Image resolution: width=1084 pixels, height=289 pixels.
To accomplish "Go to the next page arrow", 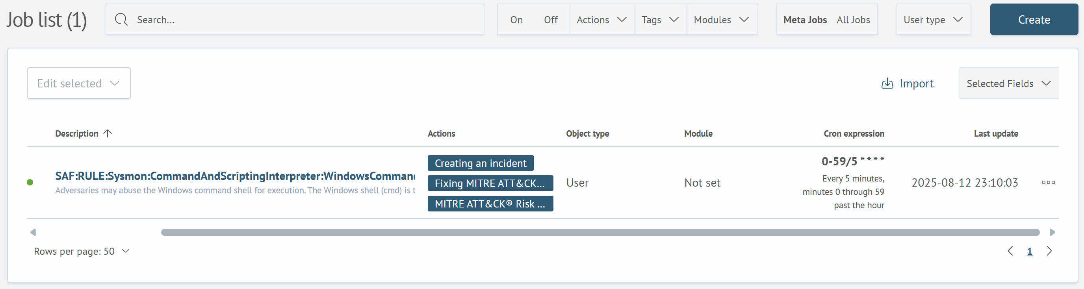I will coord(1049,251).
